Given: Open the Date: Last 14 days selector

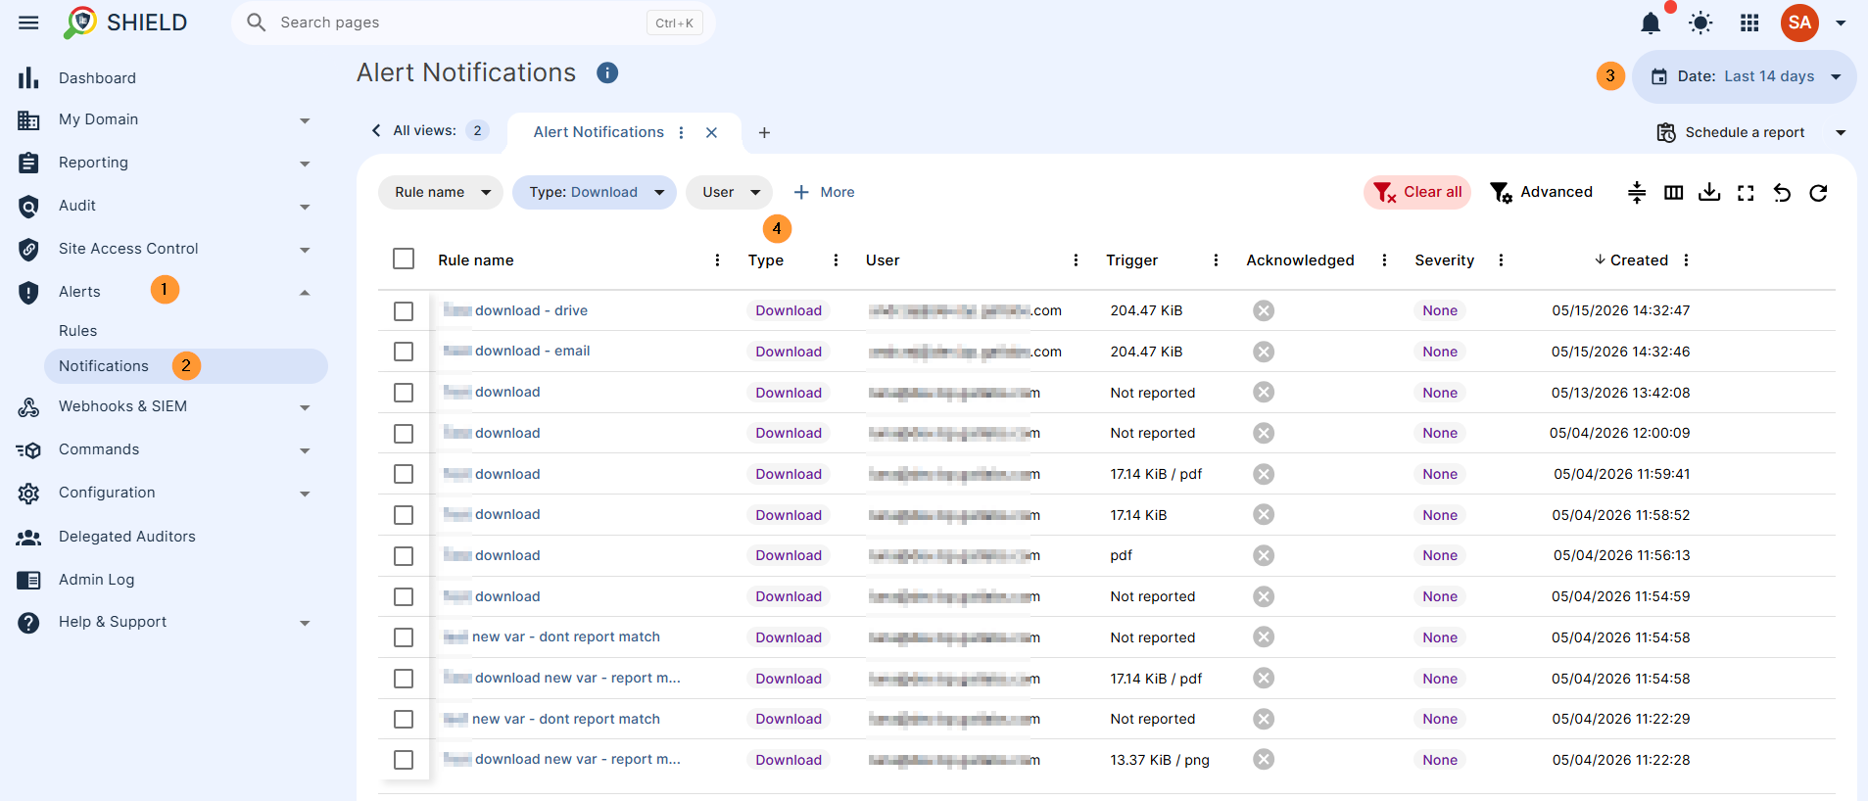Looking at the screenshot, I should click(x=1745, y=76).
